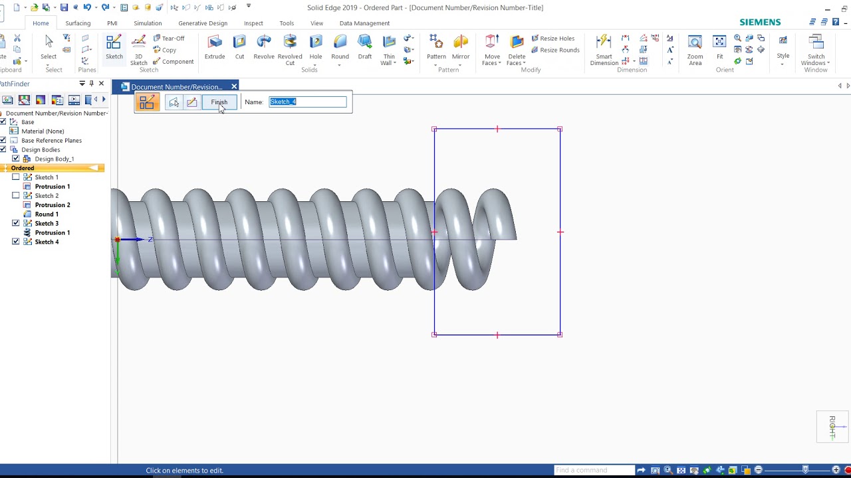Choose the Cut tool in ribbon
Viewport: 851px width, 478px height.
(239, 48)
